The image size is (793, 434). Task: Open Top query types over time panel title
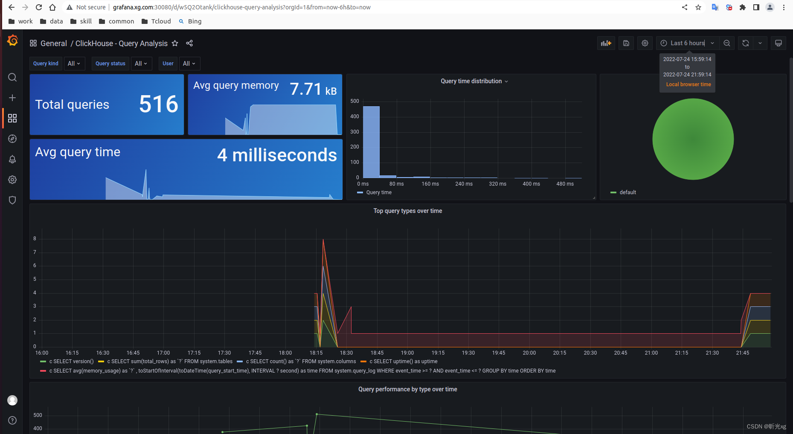click(407, 211)
